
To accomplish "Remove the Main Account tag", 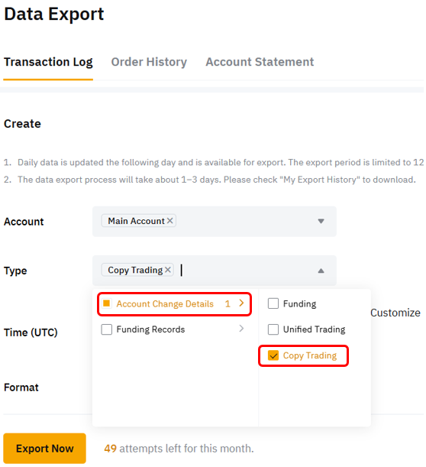I will [x=169, y=221].
